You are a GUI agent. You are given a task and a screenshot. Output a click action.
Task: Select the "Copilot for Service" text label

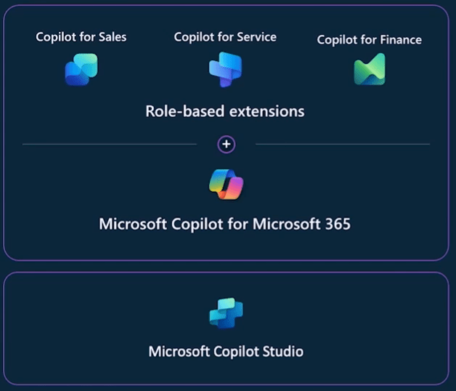point(225,36)
